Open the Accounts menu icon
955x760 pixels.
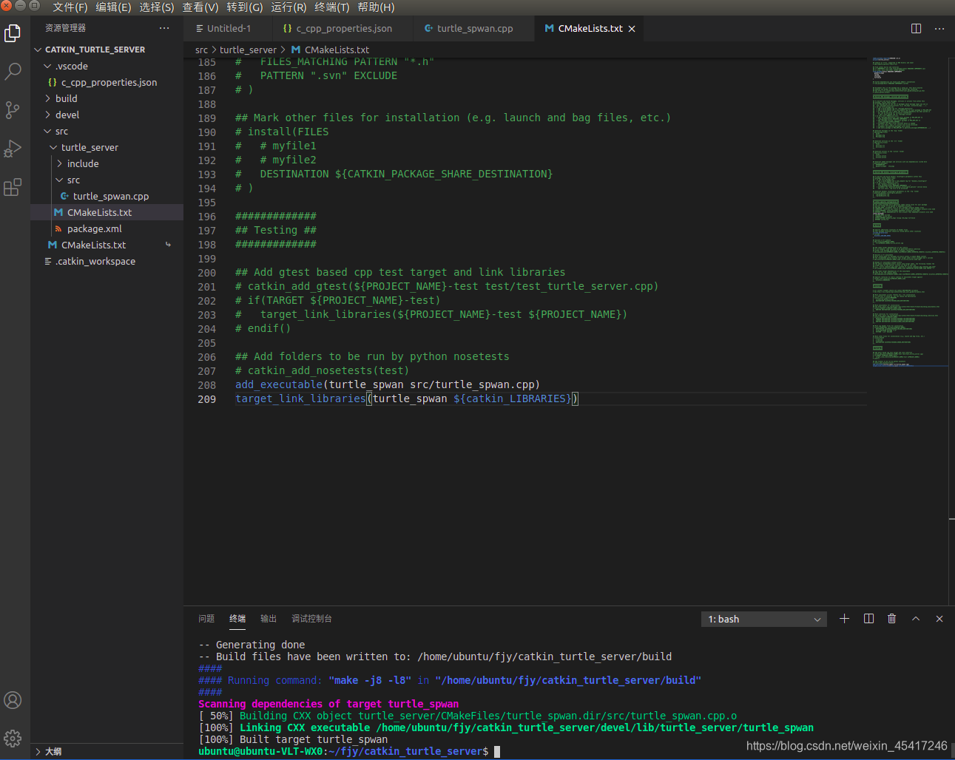[x=13, y=700]
